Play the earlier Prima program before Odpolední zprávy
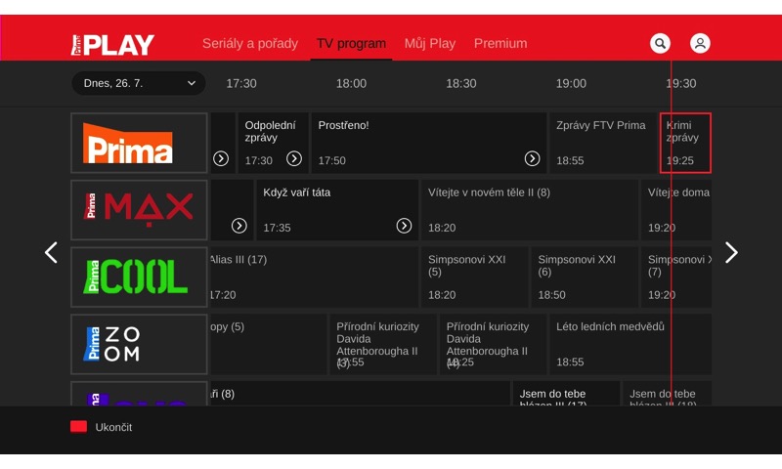The image size is (782, 469). point(221,158)
